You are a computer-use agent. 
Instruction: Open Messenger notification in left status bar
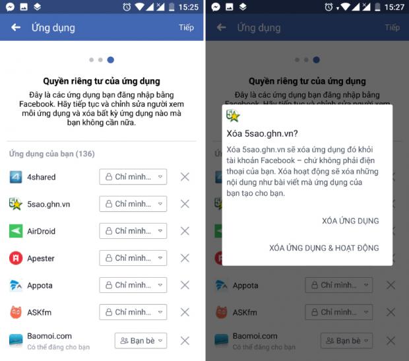pos(10,7)
